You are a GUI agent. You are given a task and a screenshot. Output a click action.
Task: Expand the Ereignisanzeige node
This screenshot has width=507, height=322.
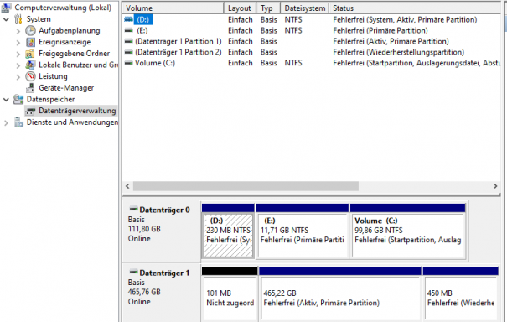tap(18, 43)
